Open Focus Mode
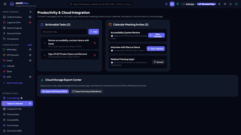The height and width of the screenshot is (135, 241). tap(17, 125)
